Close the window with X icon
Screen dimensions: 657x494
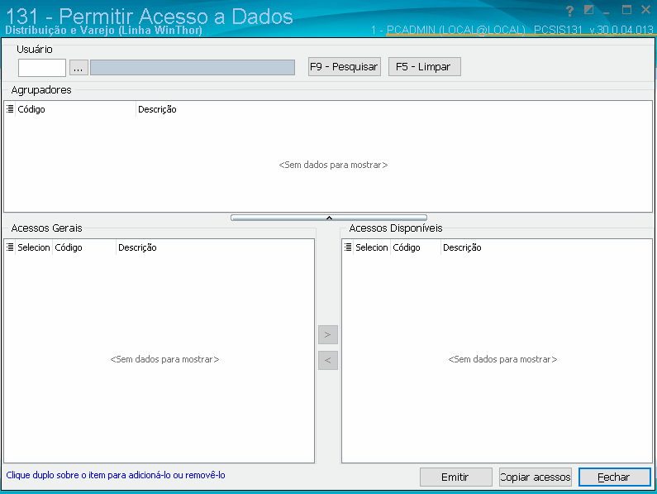[x=645, y=10]
